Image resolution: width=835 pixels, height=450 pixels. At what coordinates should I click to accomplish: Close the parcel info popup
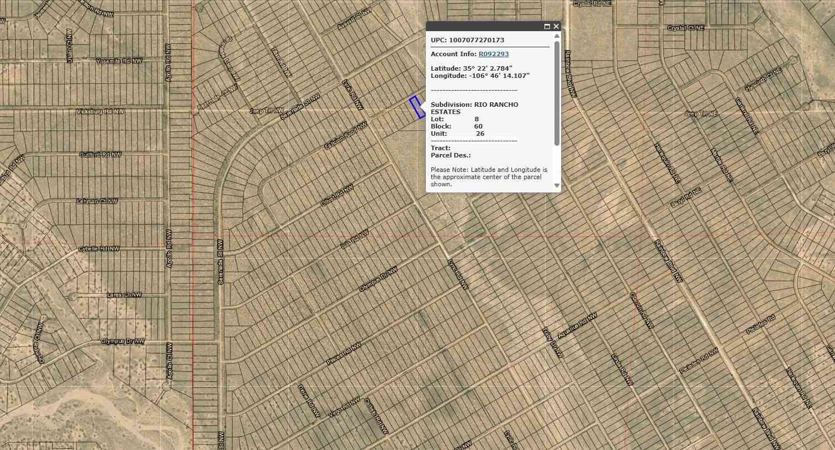tap(556, 26)
